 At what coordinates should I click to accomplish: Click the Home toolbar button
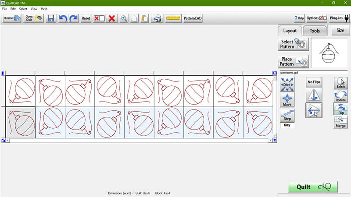coord(12,18)
